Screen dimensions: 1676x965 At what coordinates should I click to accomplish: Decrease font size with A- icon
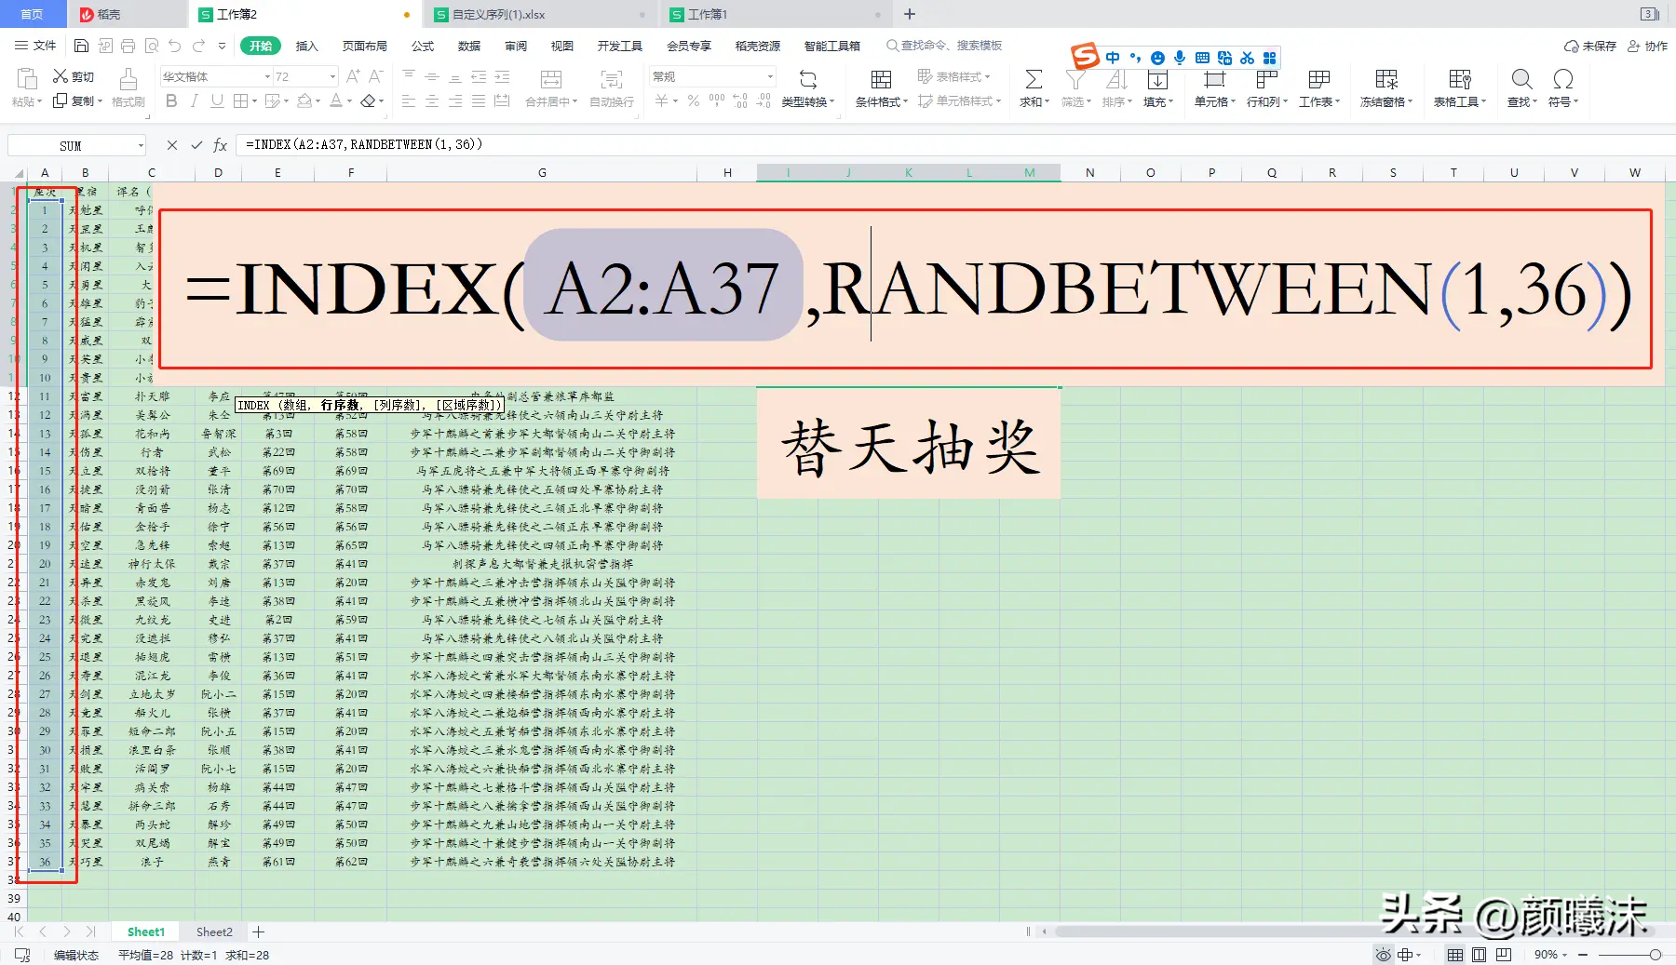coord(376,76)
